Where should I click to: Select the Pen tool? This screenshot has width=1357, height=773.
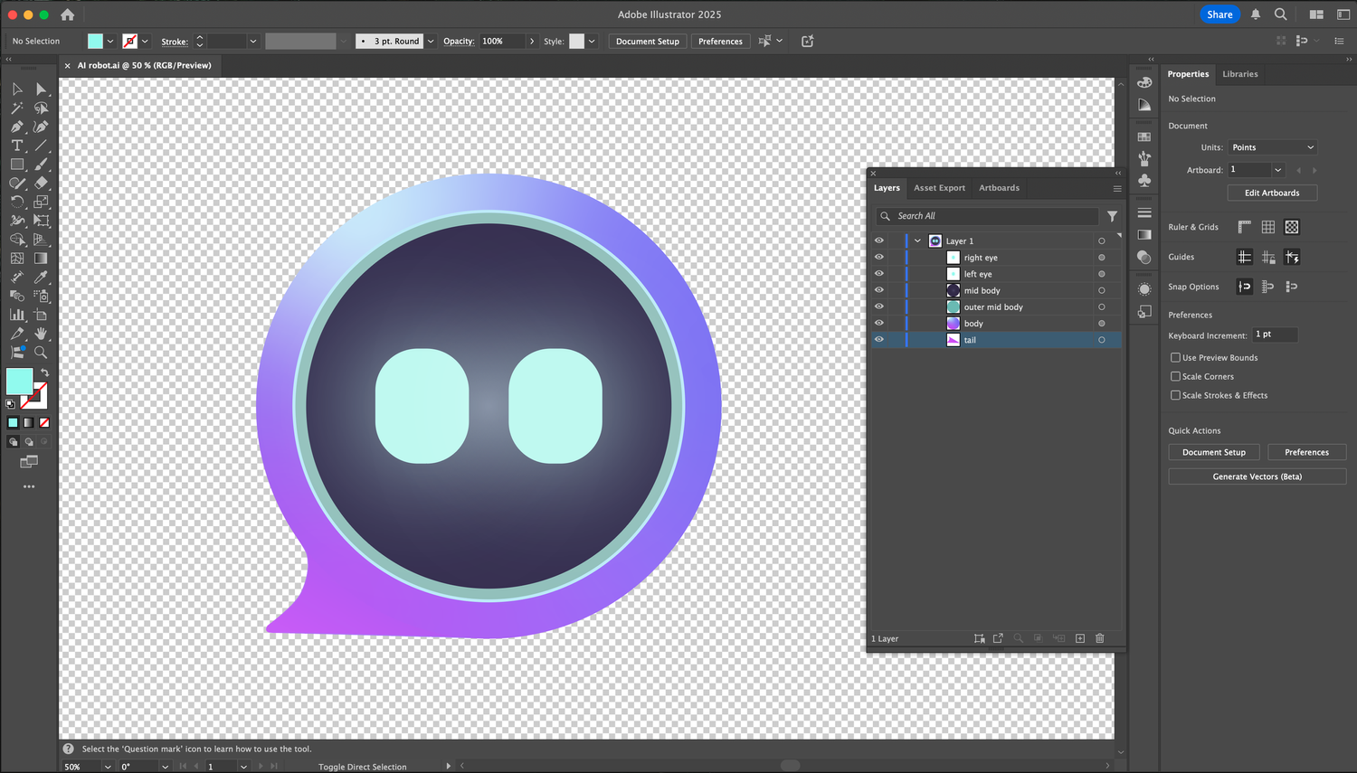[x=17, y=127]
